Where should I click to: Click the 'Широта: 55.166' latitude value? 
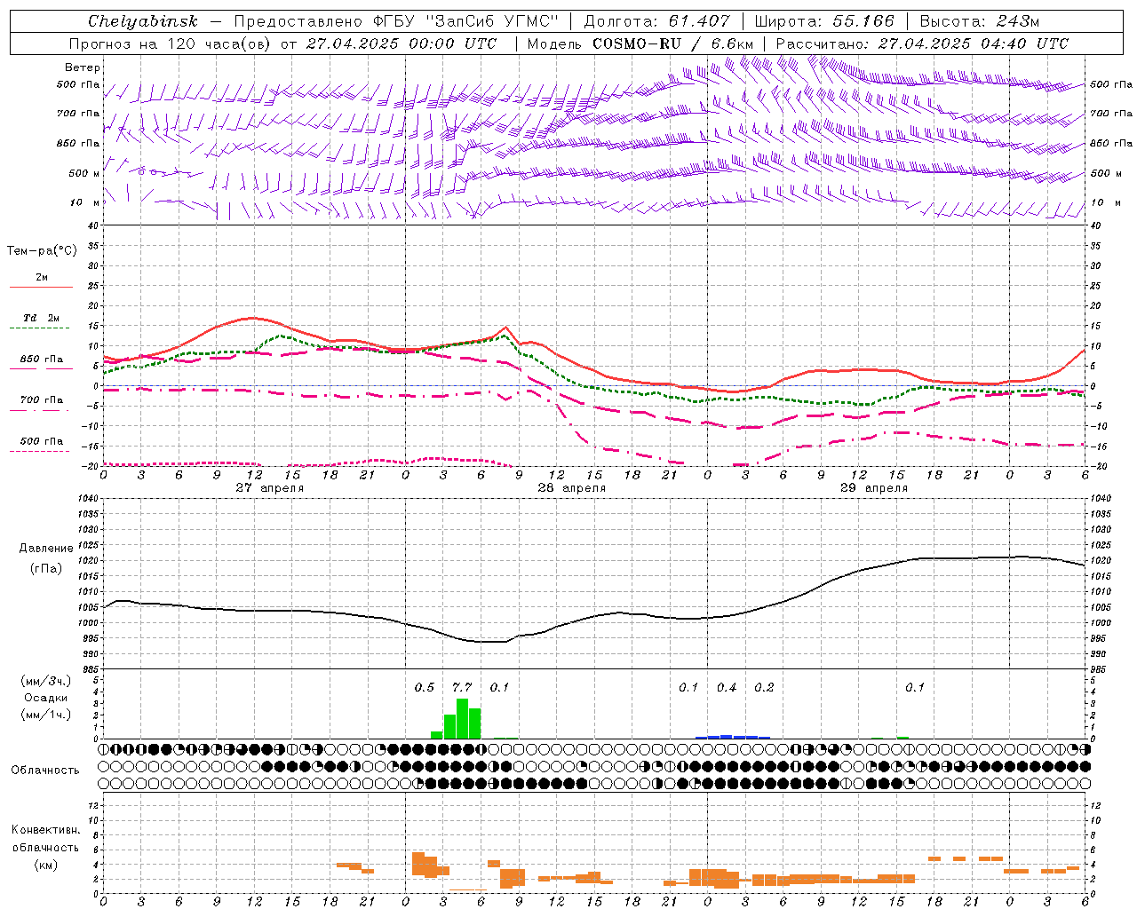point(824,21)
